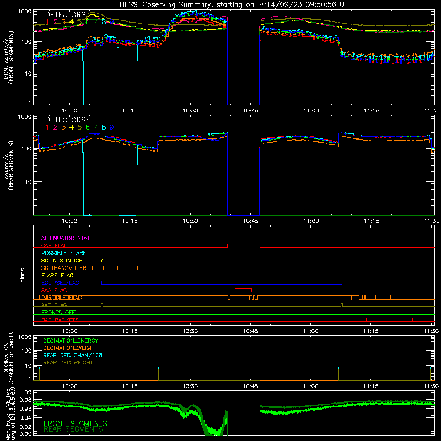
Task: Click the ATTENUATOR STATE flag label
Action: coord(67,238)
